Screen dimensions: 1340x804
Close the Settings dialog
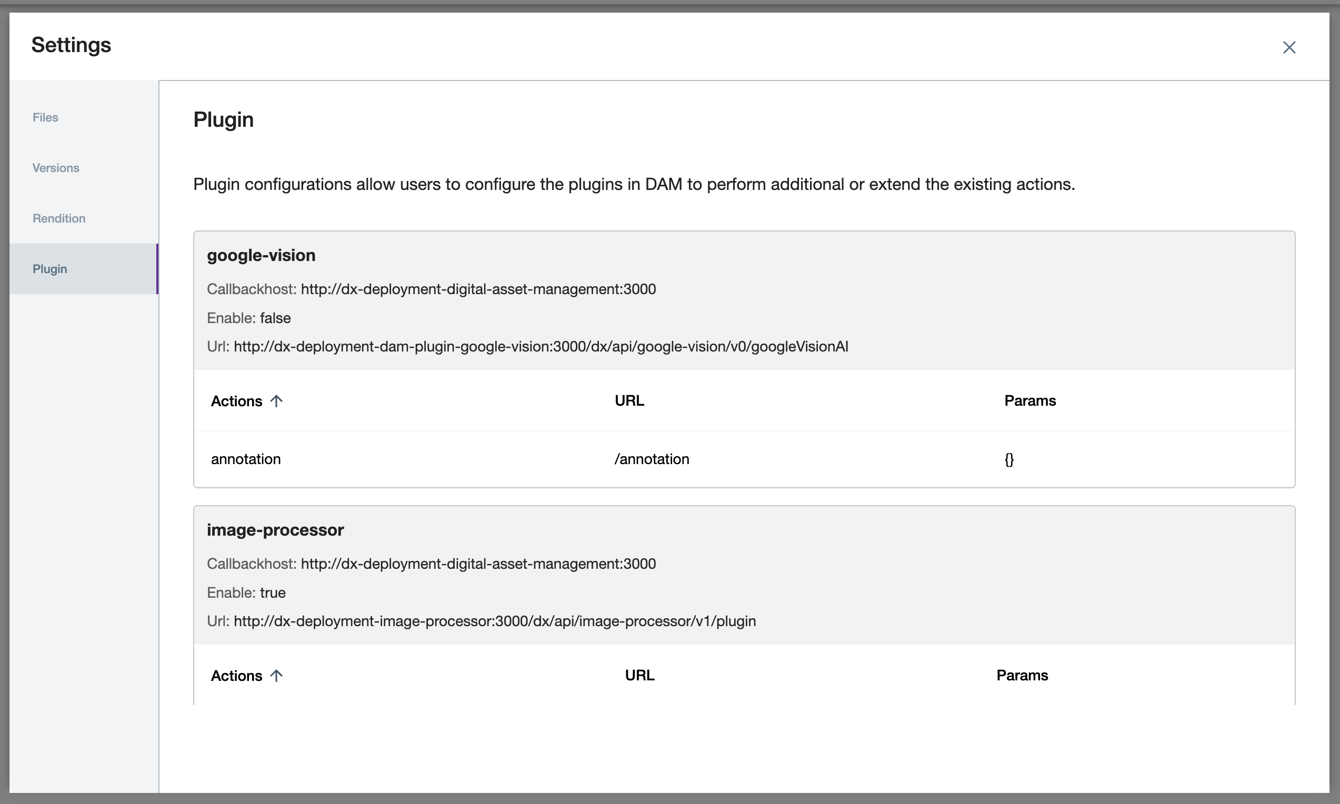coord(1289,47)
